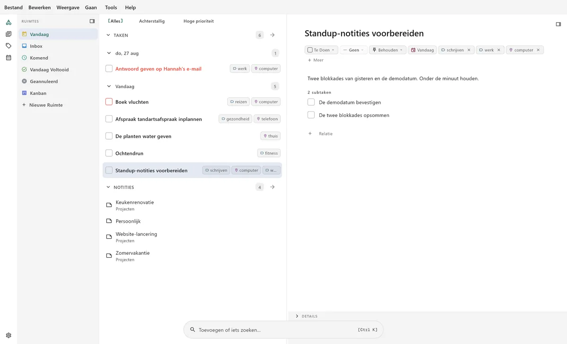Open the Bestand menu

point(13,8)
